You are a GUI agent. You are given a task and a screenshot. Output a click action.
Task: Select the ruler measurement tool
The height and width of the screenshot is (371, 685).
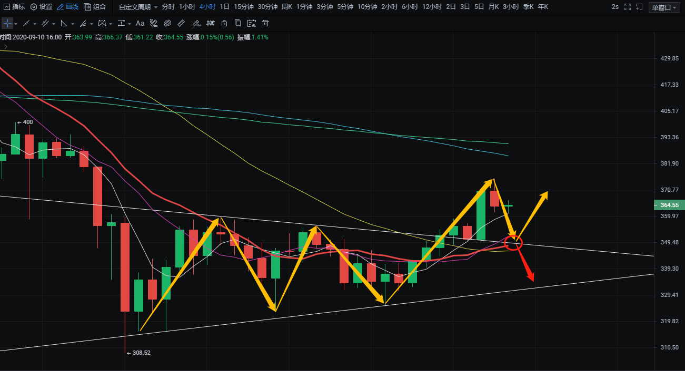point(181,24)
